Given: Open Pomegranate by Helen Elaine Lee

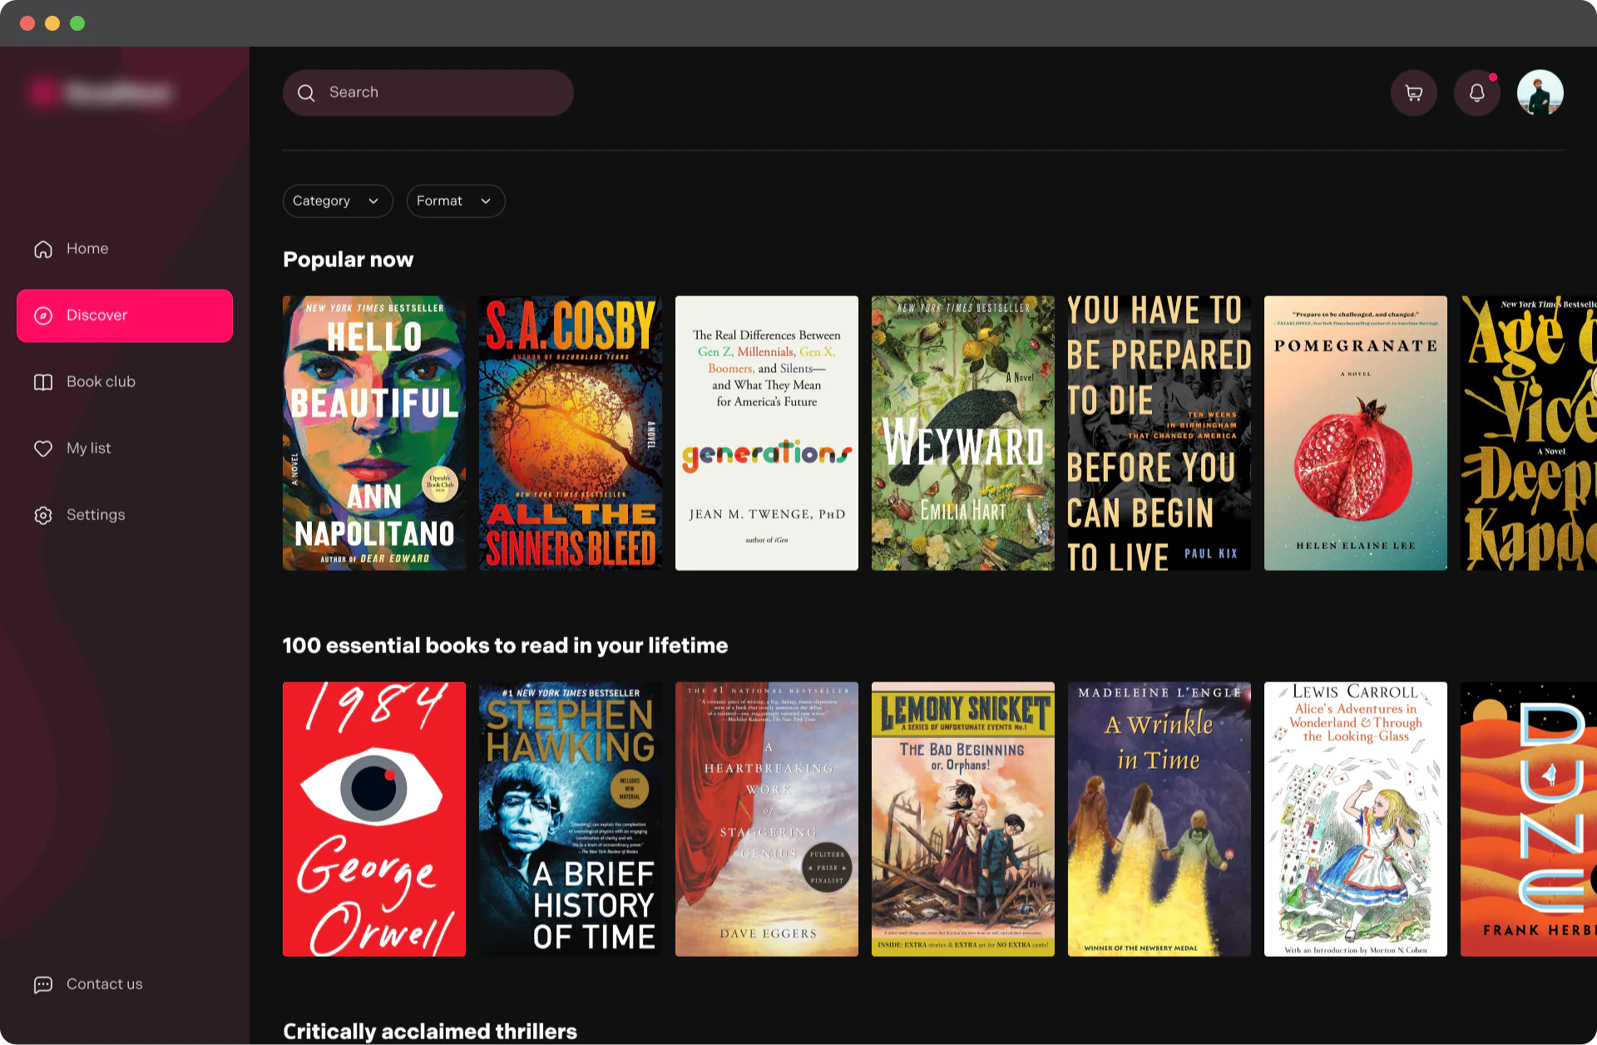Looking at the screenshot, I should [1356, 433].
